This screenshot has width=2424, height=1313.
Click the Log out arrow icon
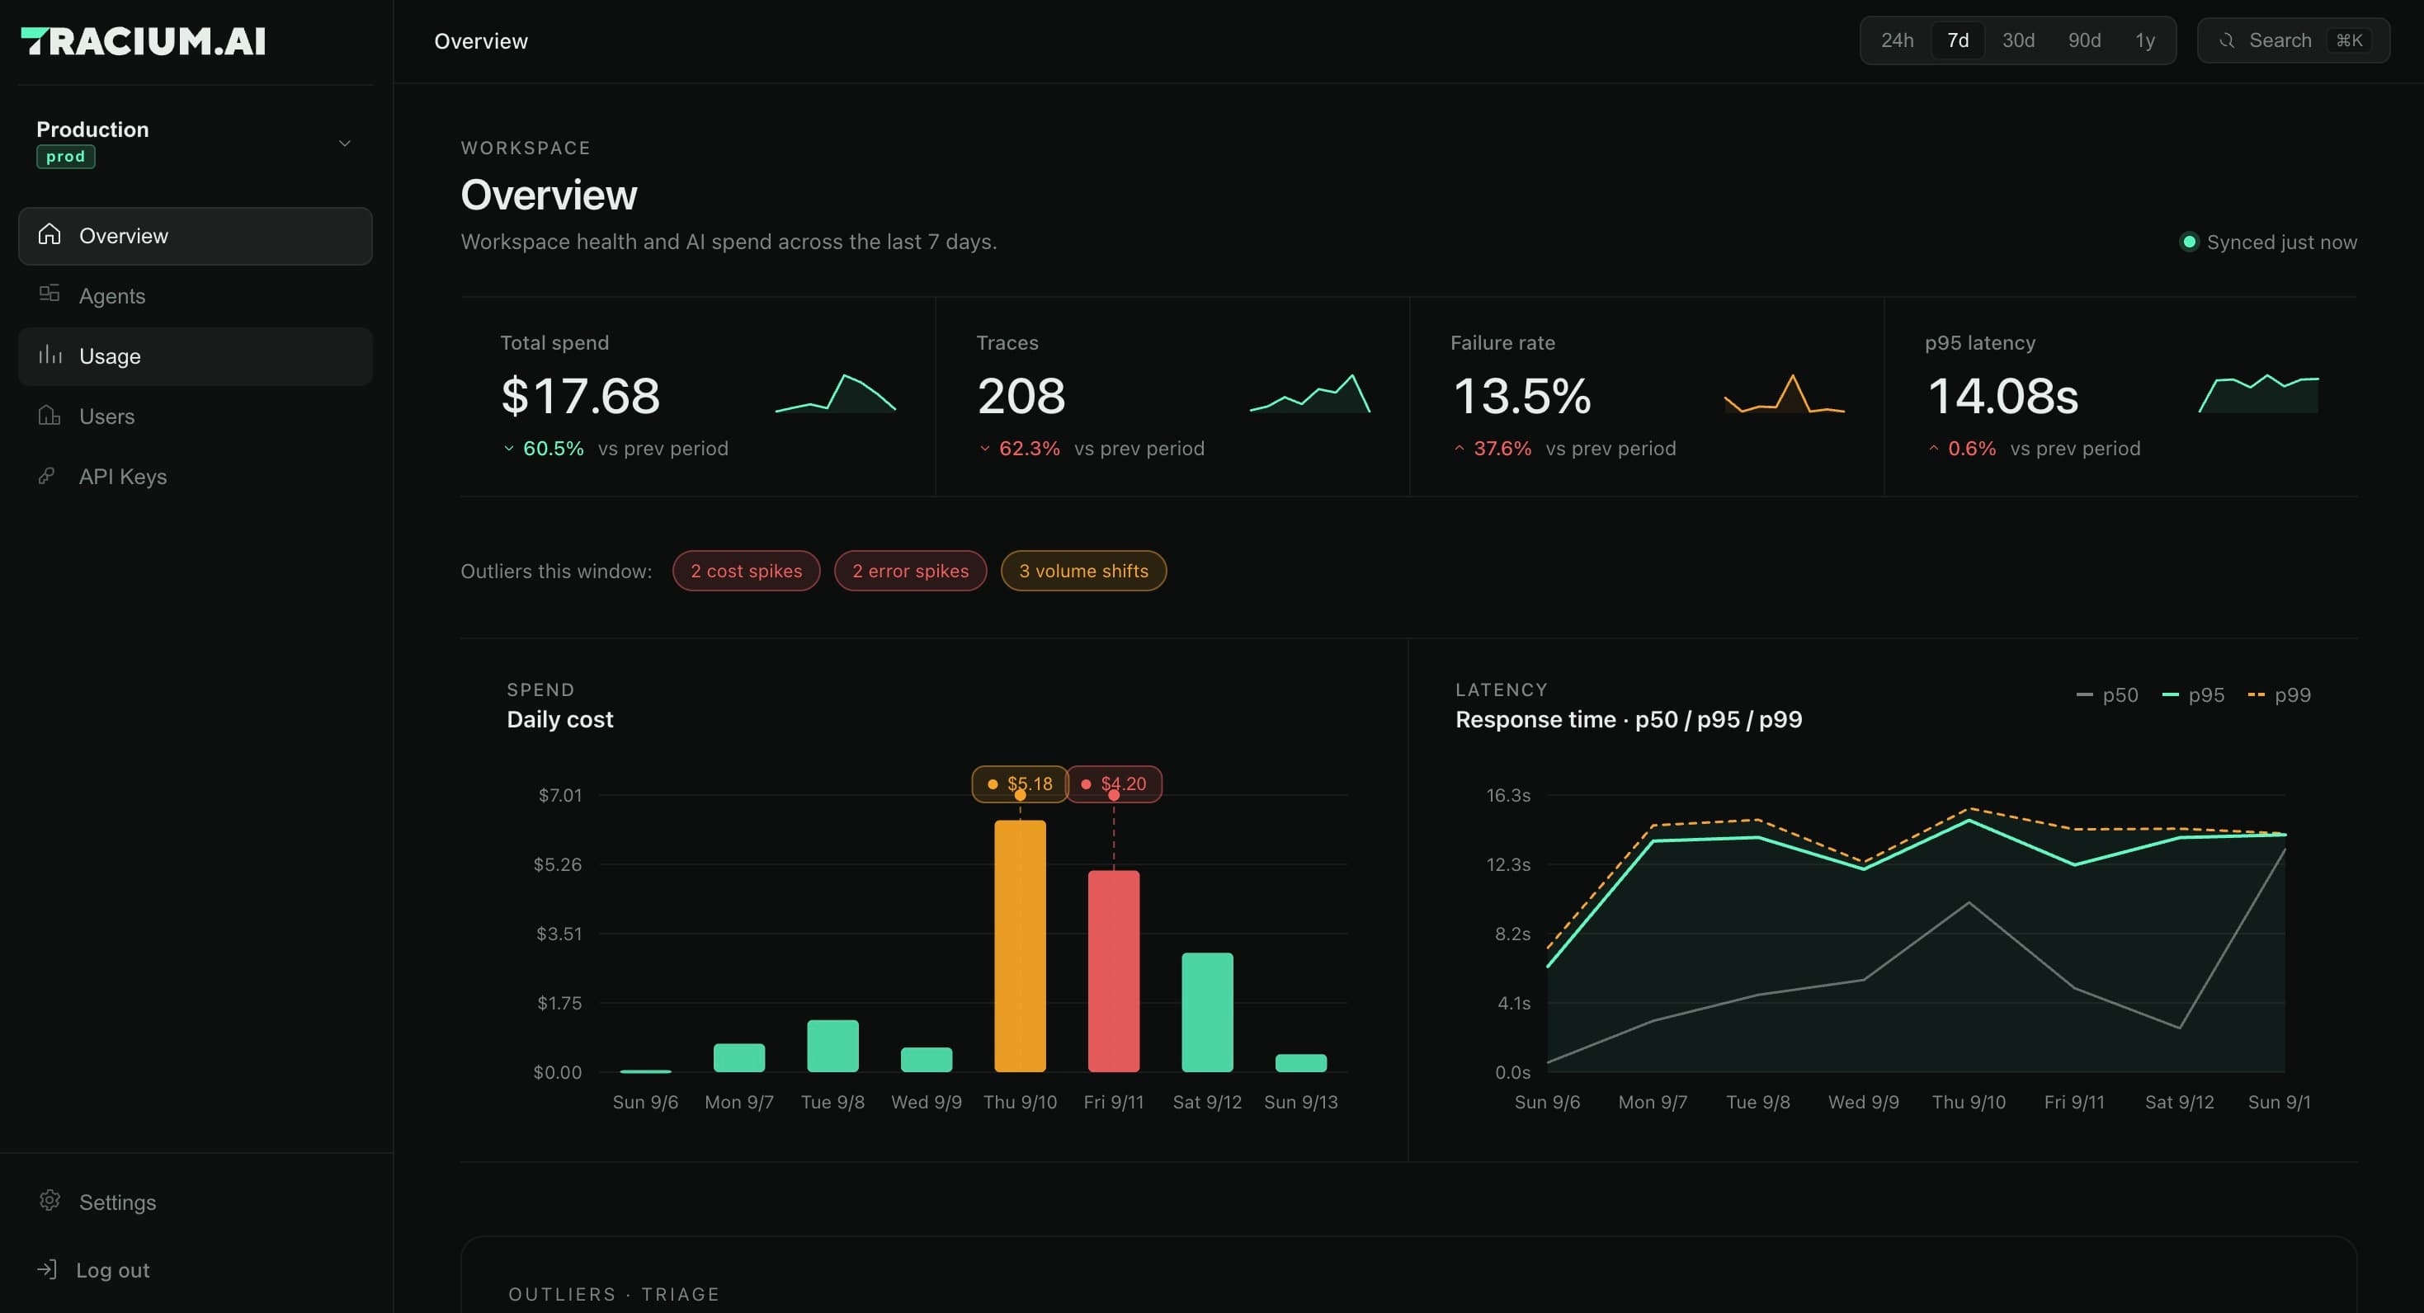47,1268
